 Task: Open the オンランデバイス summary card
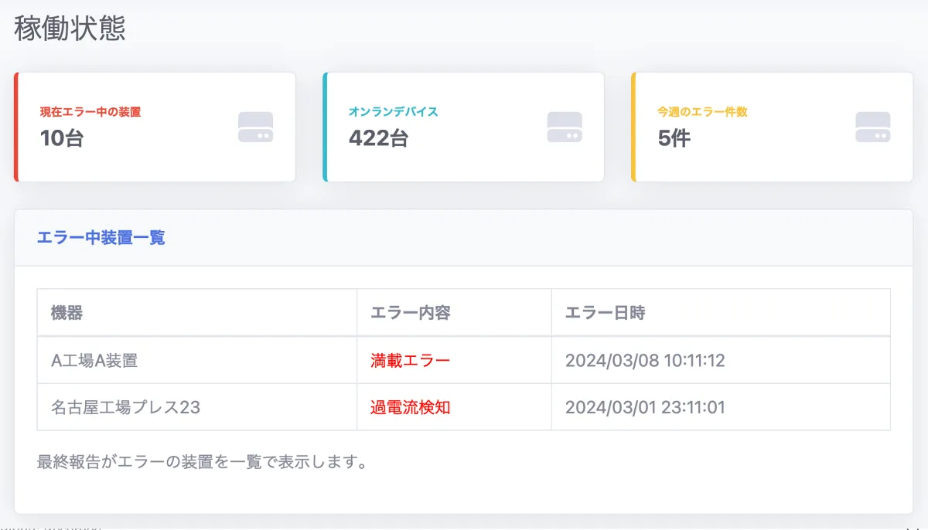[x=464, y=127]
